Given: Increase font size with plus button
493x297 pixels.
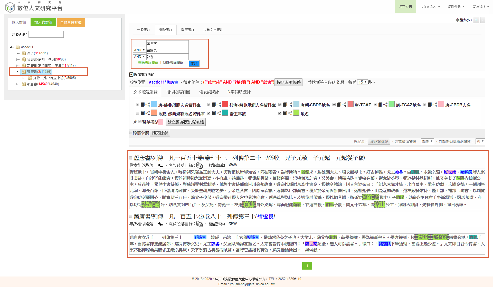Looking at the screenshot, I should click(x=476, y=20).
